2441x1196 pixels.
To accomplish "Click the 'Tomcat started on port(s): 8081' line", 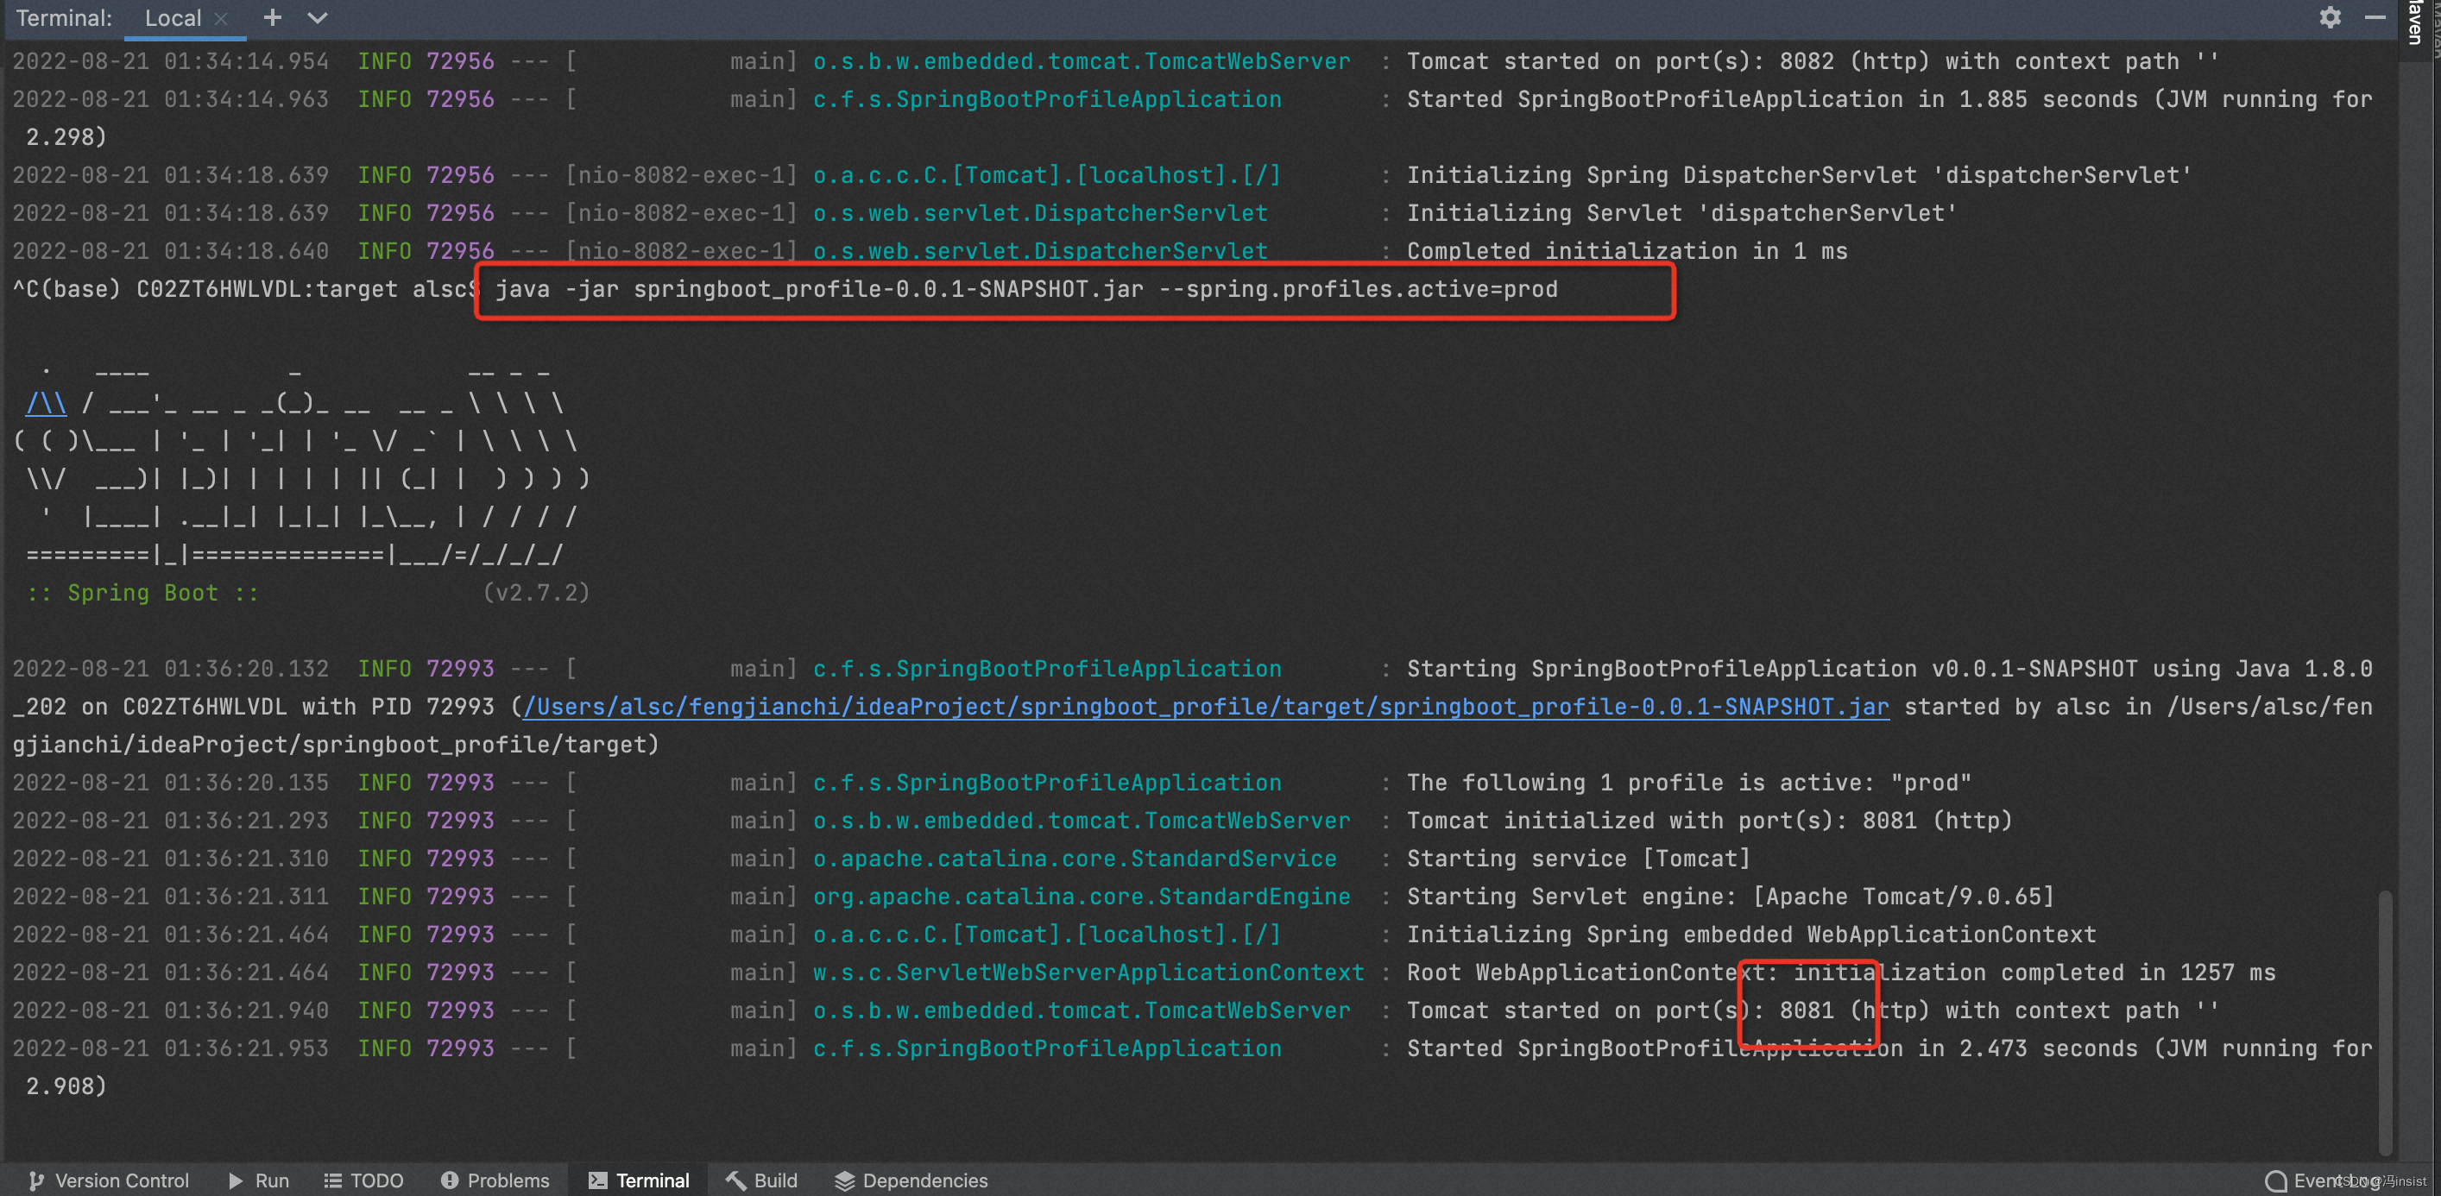I will (1812, 1010).
